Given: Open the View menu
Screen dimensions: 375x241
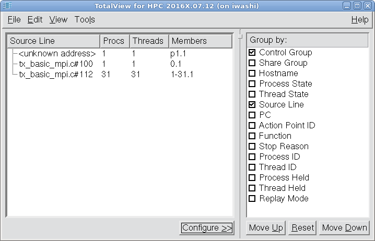Looking at the screenshot, I should pos(58,20).
